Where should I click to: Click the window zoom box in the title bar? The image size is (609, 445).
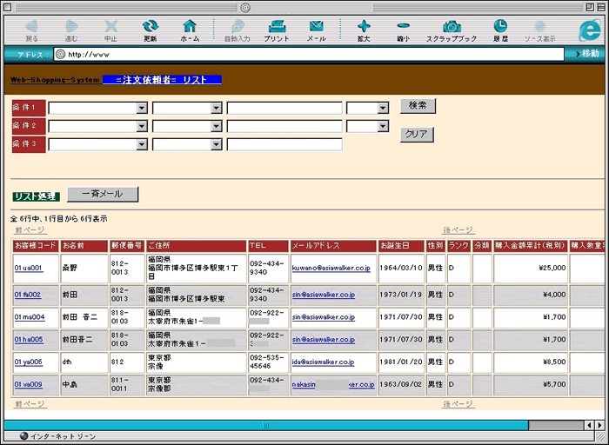point(590,7)
